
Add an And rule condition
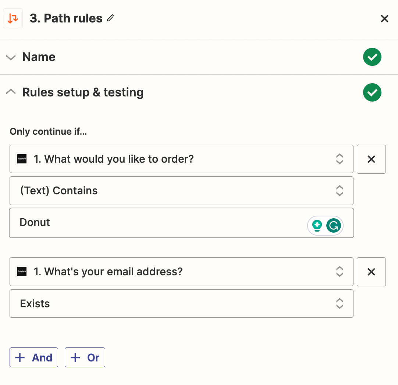click(34, 357)
